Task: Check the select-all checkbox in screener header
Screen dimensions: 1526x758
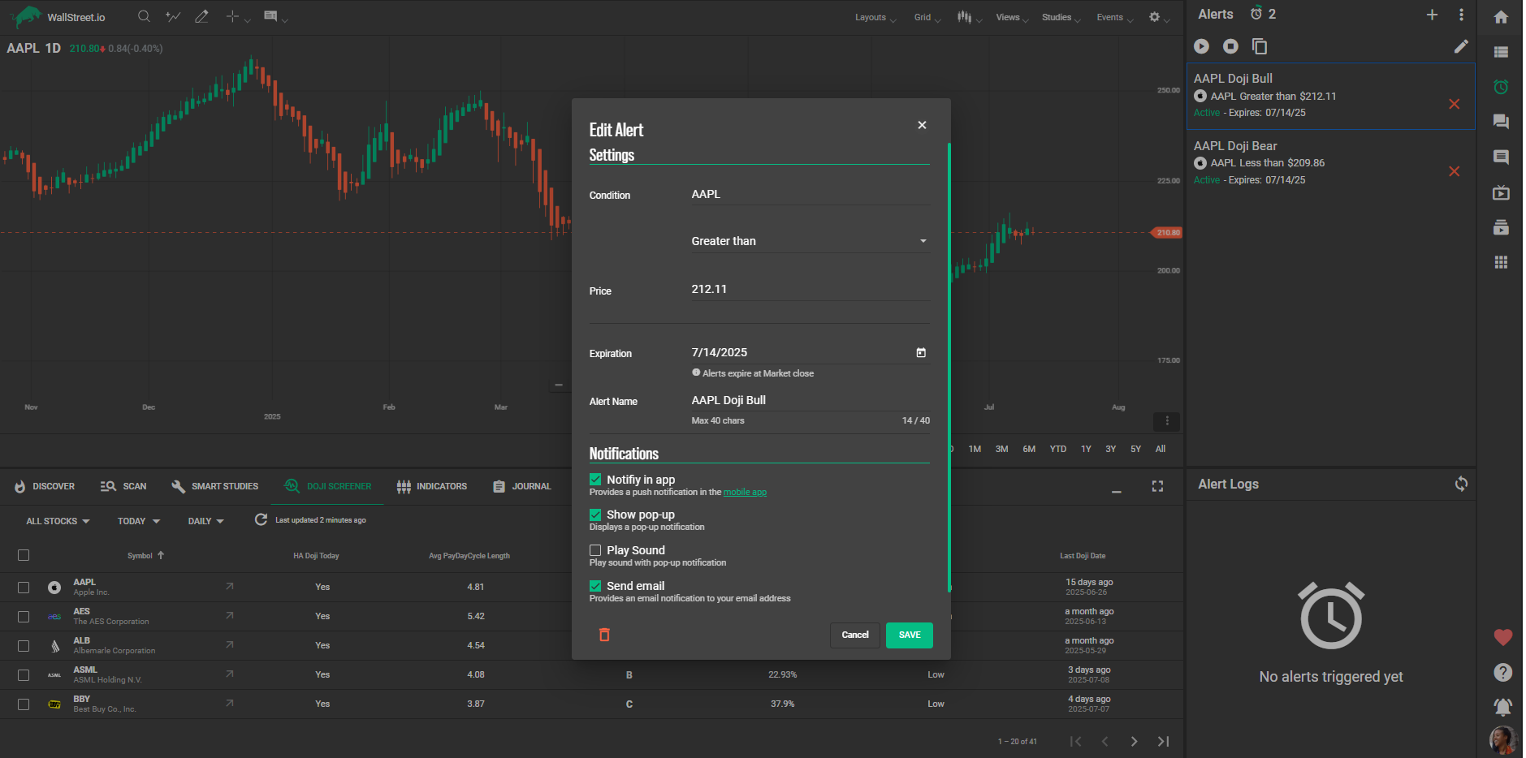Action: [x=24, y=555]
